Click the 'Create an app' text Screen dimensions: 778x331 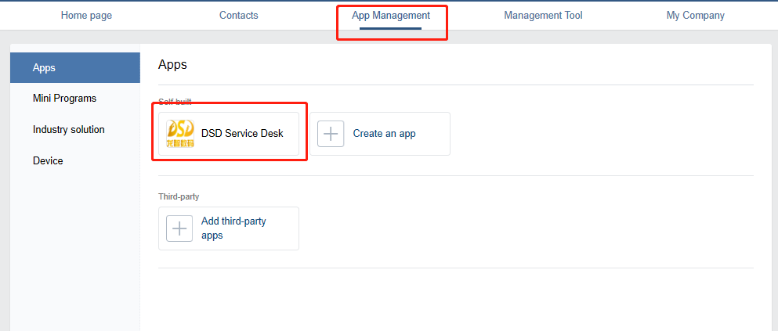pos(384,134)
